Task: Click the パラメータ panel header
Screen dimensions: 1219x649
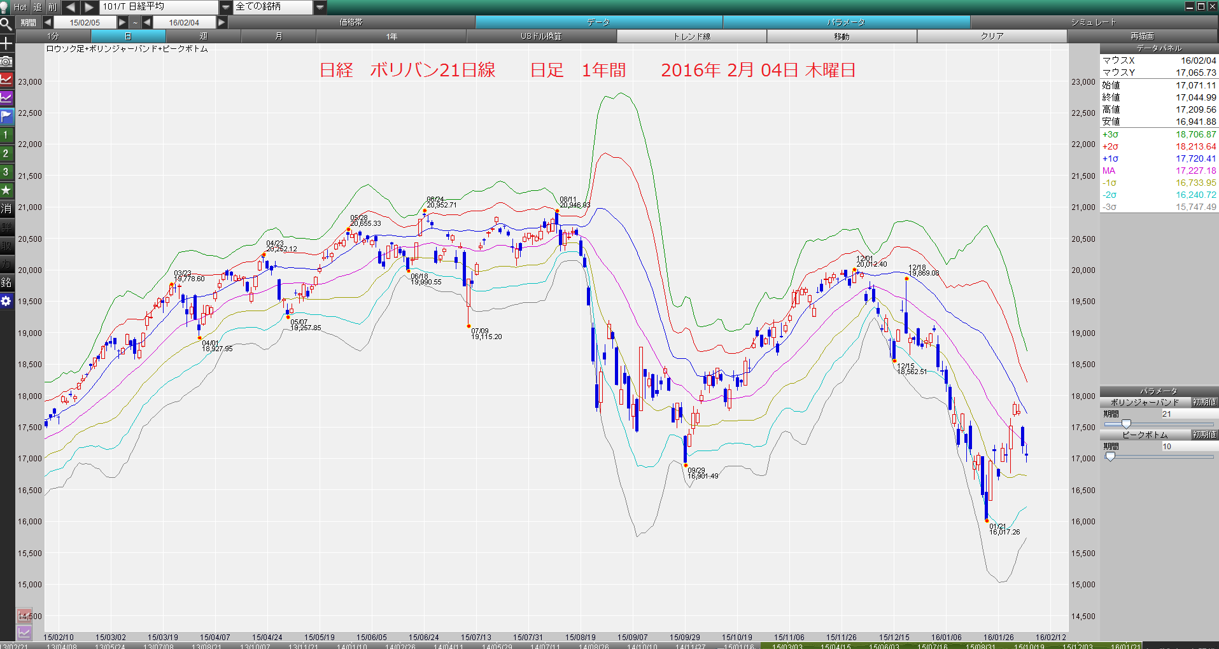Action: click(x=1159, y=391)
